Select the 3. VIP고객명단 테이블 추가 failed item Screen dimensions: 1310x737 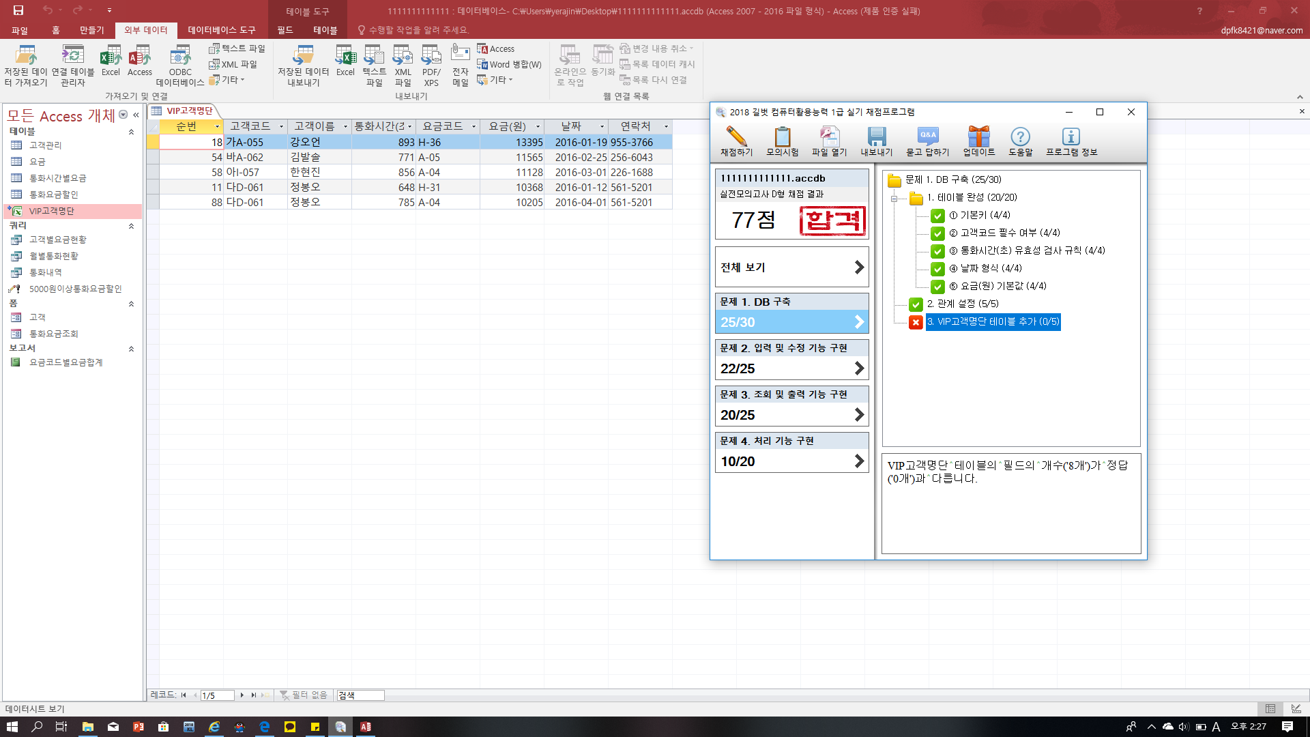(992, 321)
